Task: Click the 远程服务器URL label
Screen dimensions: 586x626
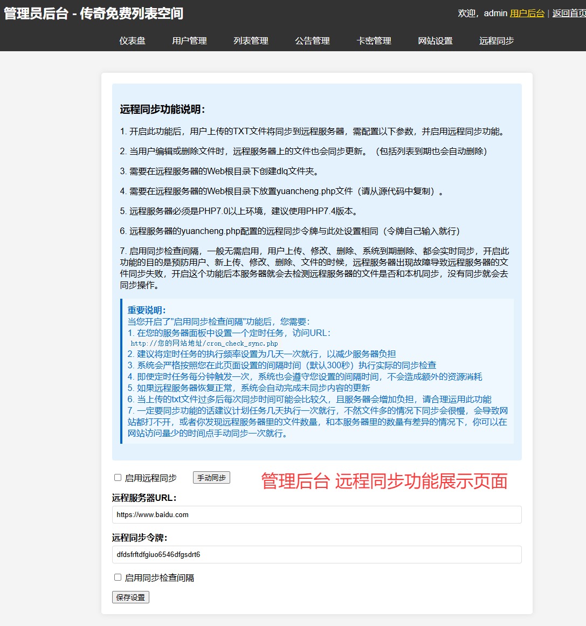Action: 144,498
